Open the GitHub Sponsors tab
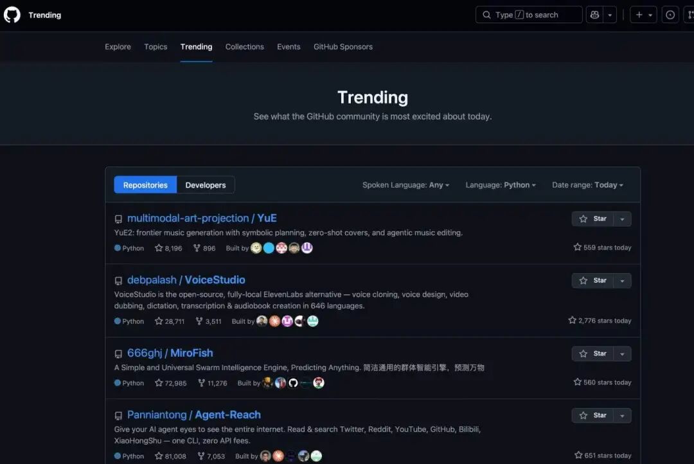This screenshot has height=464, width=694. point(343,46)
